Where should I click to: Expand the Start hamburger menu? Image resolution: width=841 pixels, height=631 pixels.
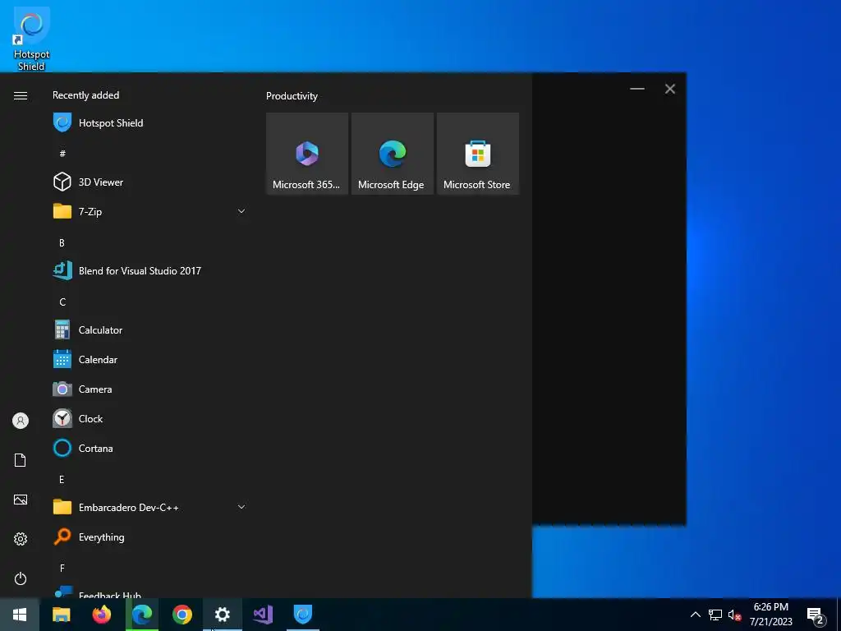[x=21, y=95]
